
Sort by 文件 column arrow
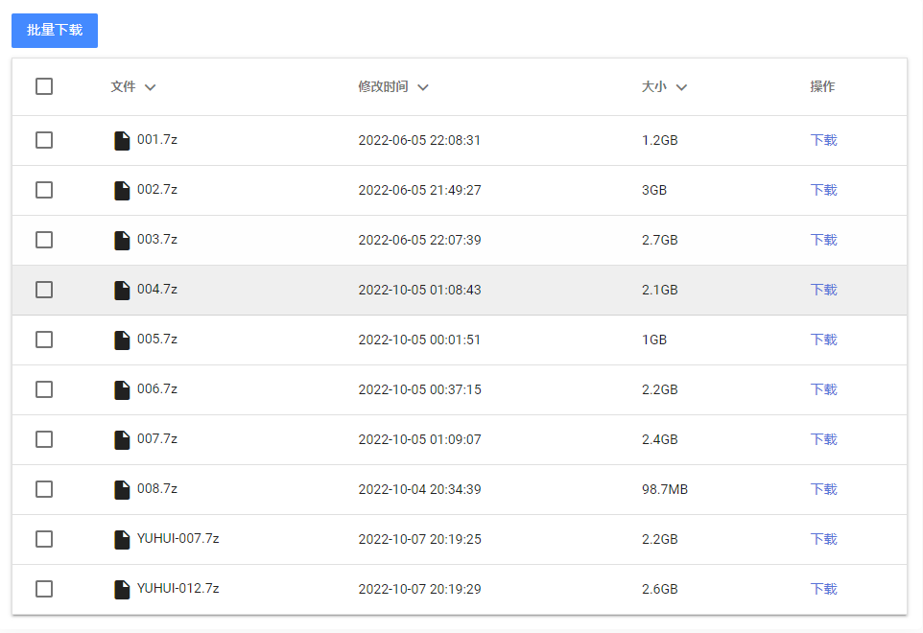tap(150, 87)
